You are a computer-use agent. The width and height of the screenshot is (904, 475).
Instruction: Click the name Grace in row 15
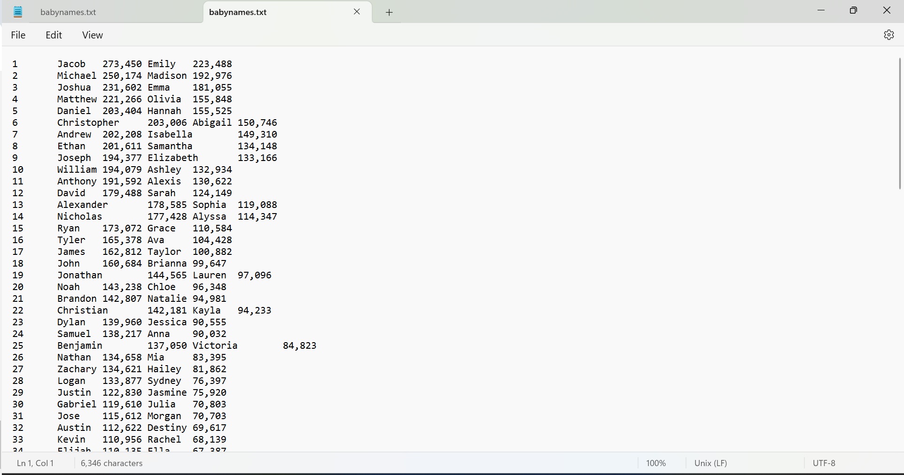tap(162, 228)
